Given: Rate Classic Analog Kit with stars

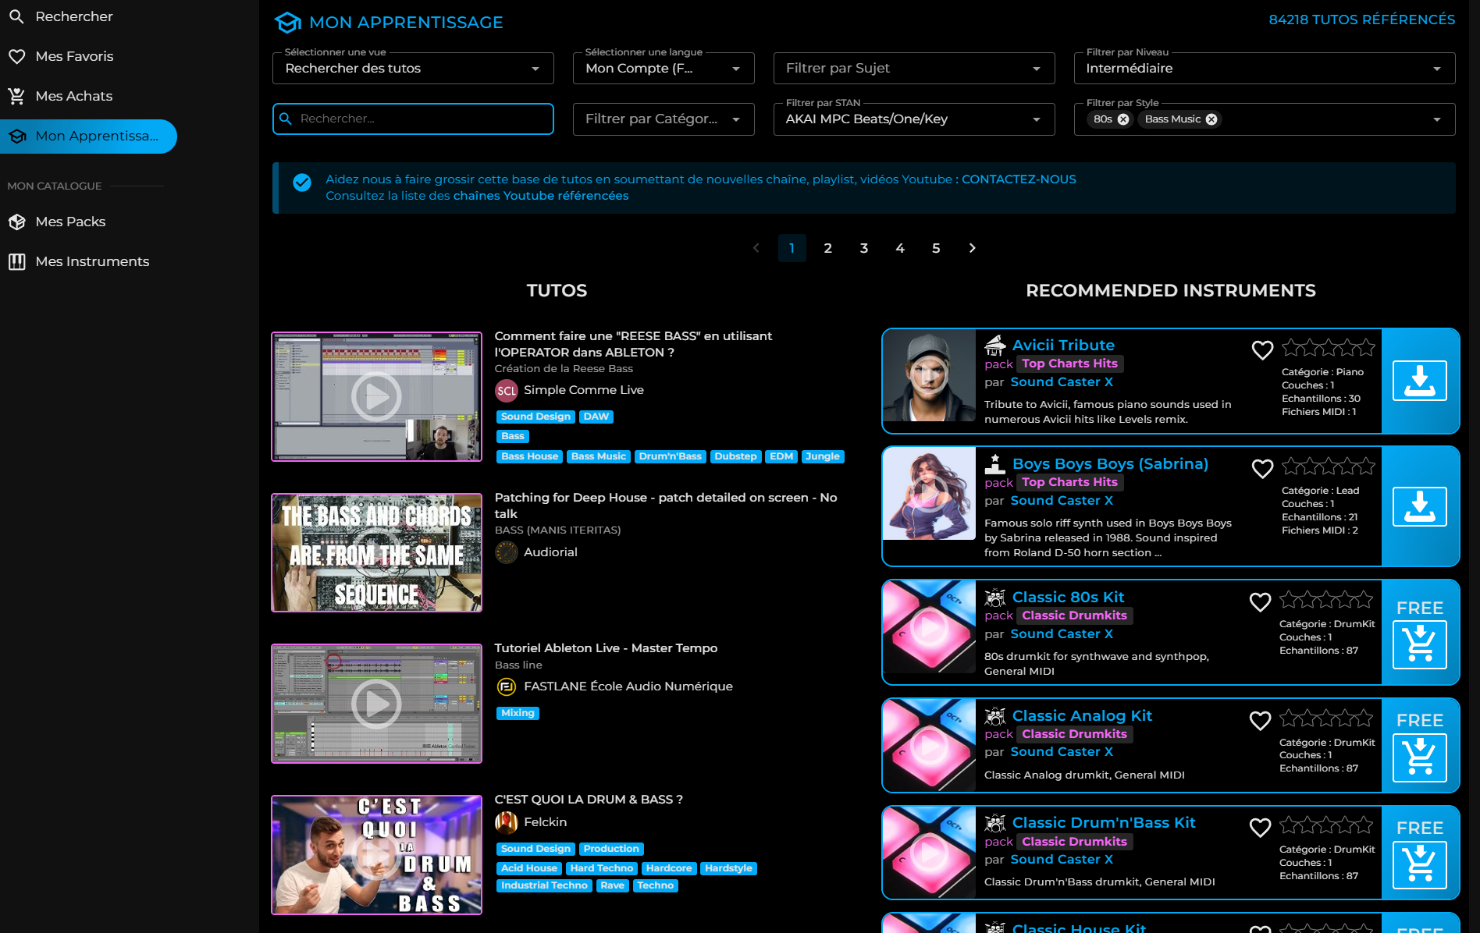Looking at the screenshot, I should pos(1326,718).
